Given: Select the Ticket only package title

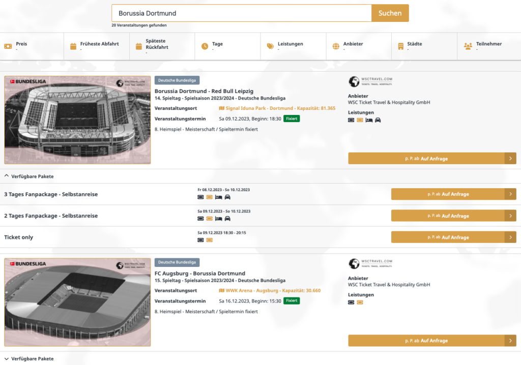Looking at the screenshot, I should tap(19, 237).
